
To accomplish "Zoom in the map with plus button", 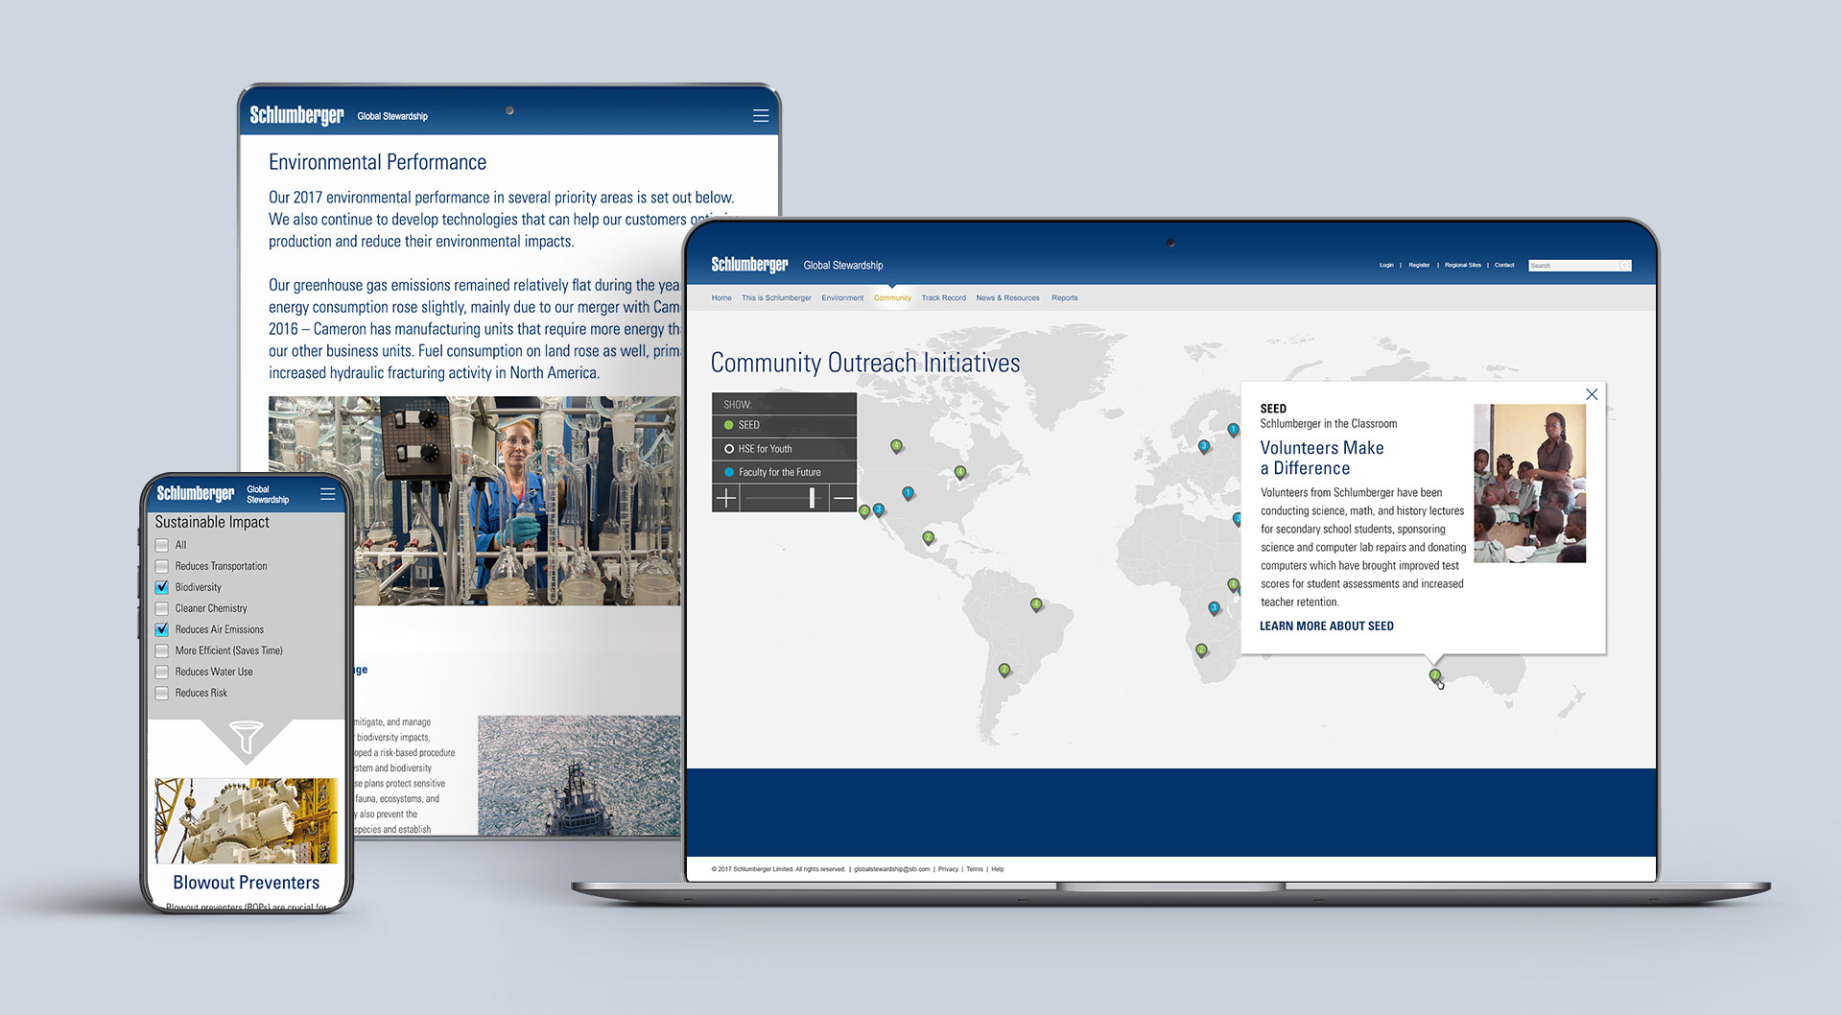I will [726, 497].
